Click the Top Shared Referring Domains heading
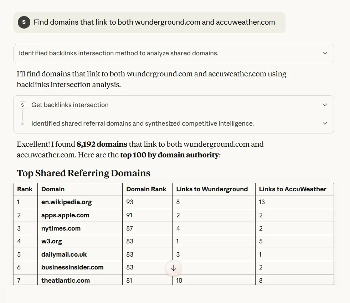This screenshot has width=350, height=303. pos(84,173)
